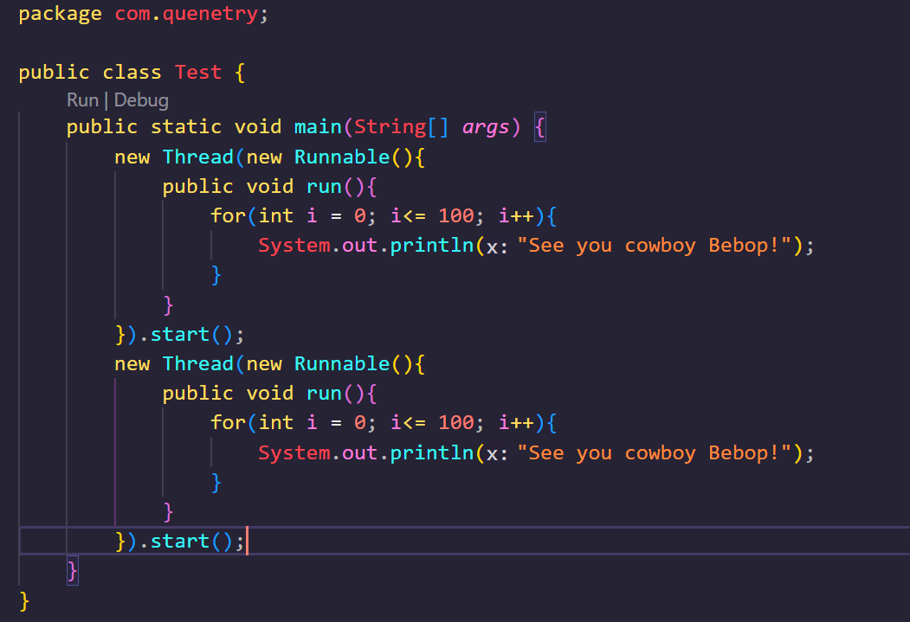Click the first "See you cowboy Bebop!" string
The width and height of the screenshot is (910, 622).
[654, 245]
